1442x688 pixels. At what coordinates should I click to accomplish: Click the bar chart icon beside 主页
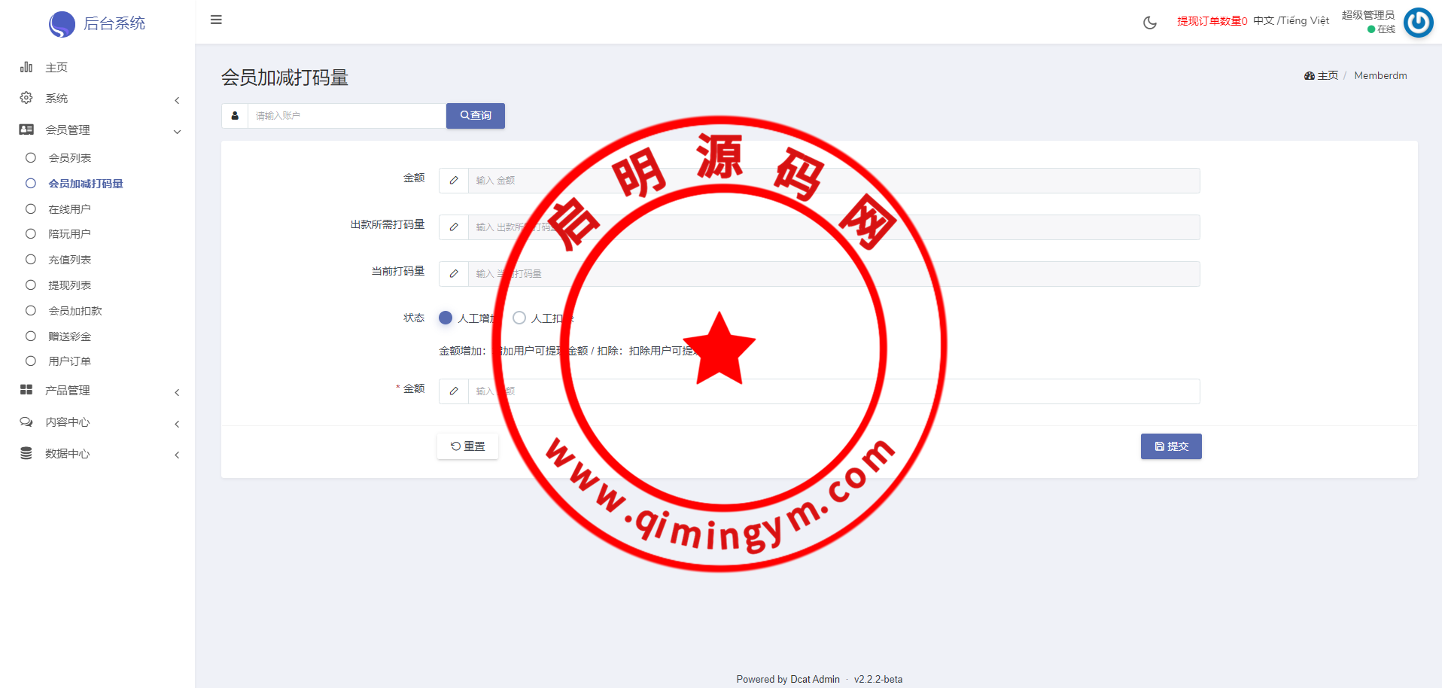point(26,67)
